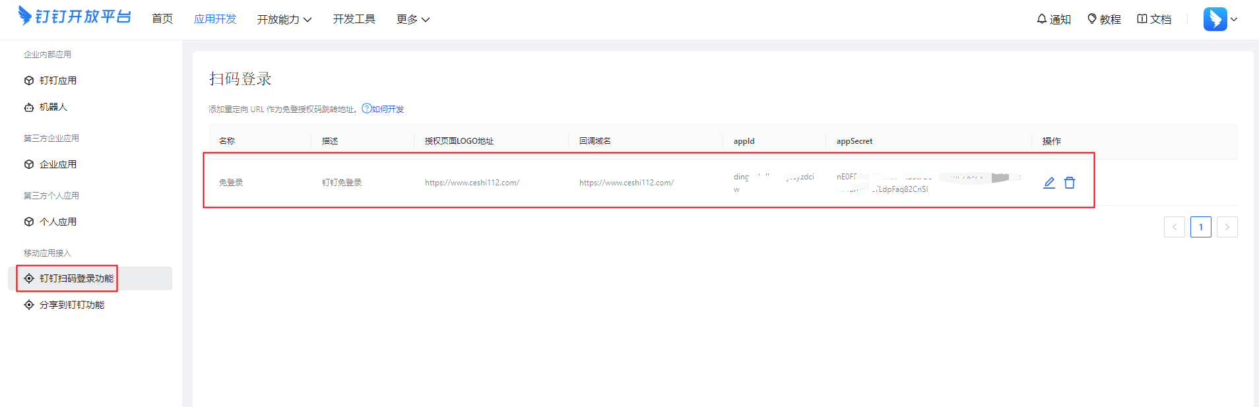The height and width of the screenshot is (407, 1259).
Task: Open 企业应用 in the sidebar
Action: point(58,164)
